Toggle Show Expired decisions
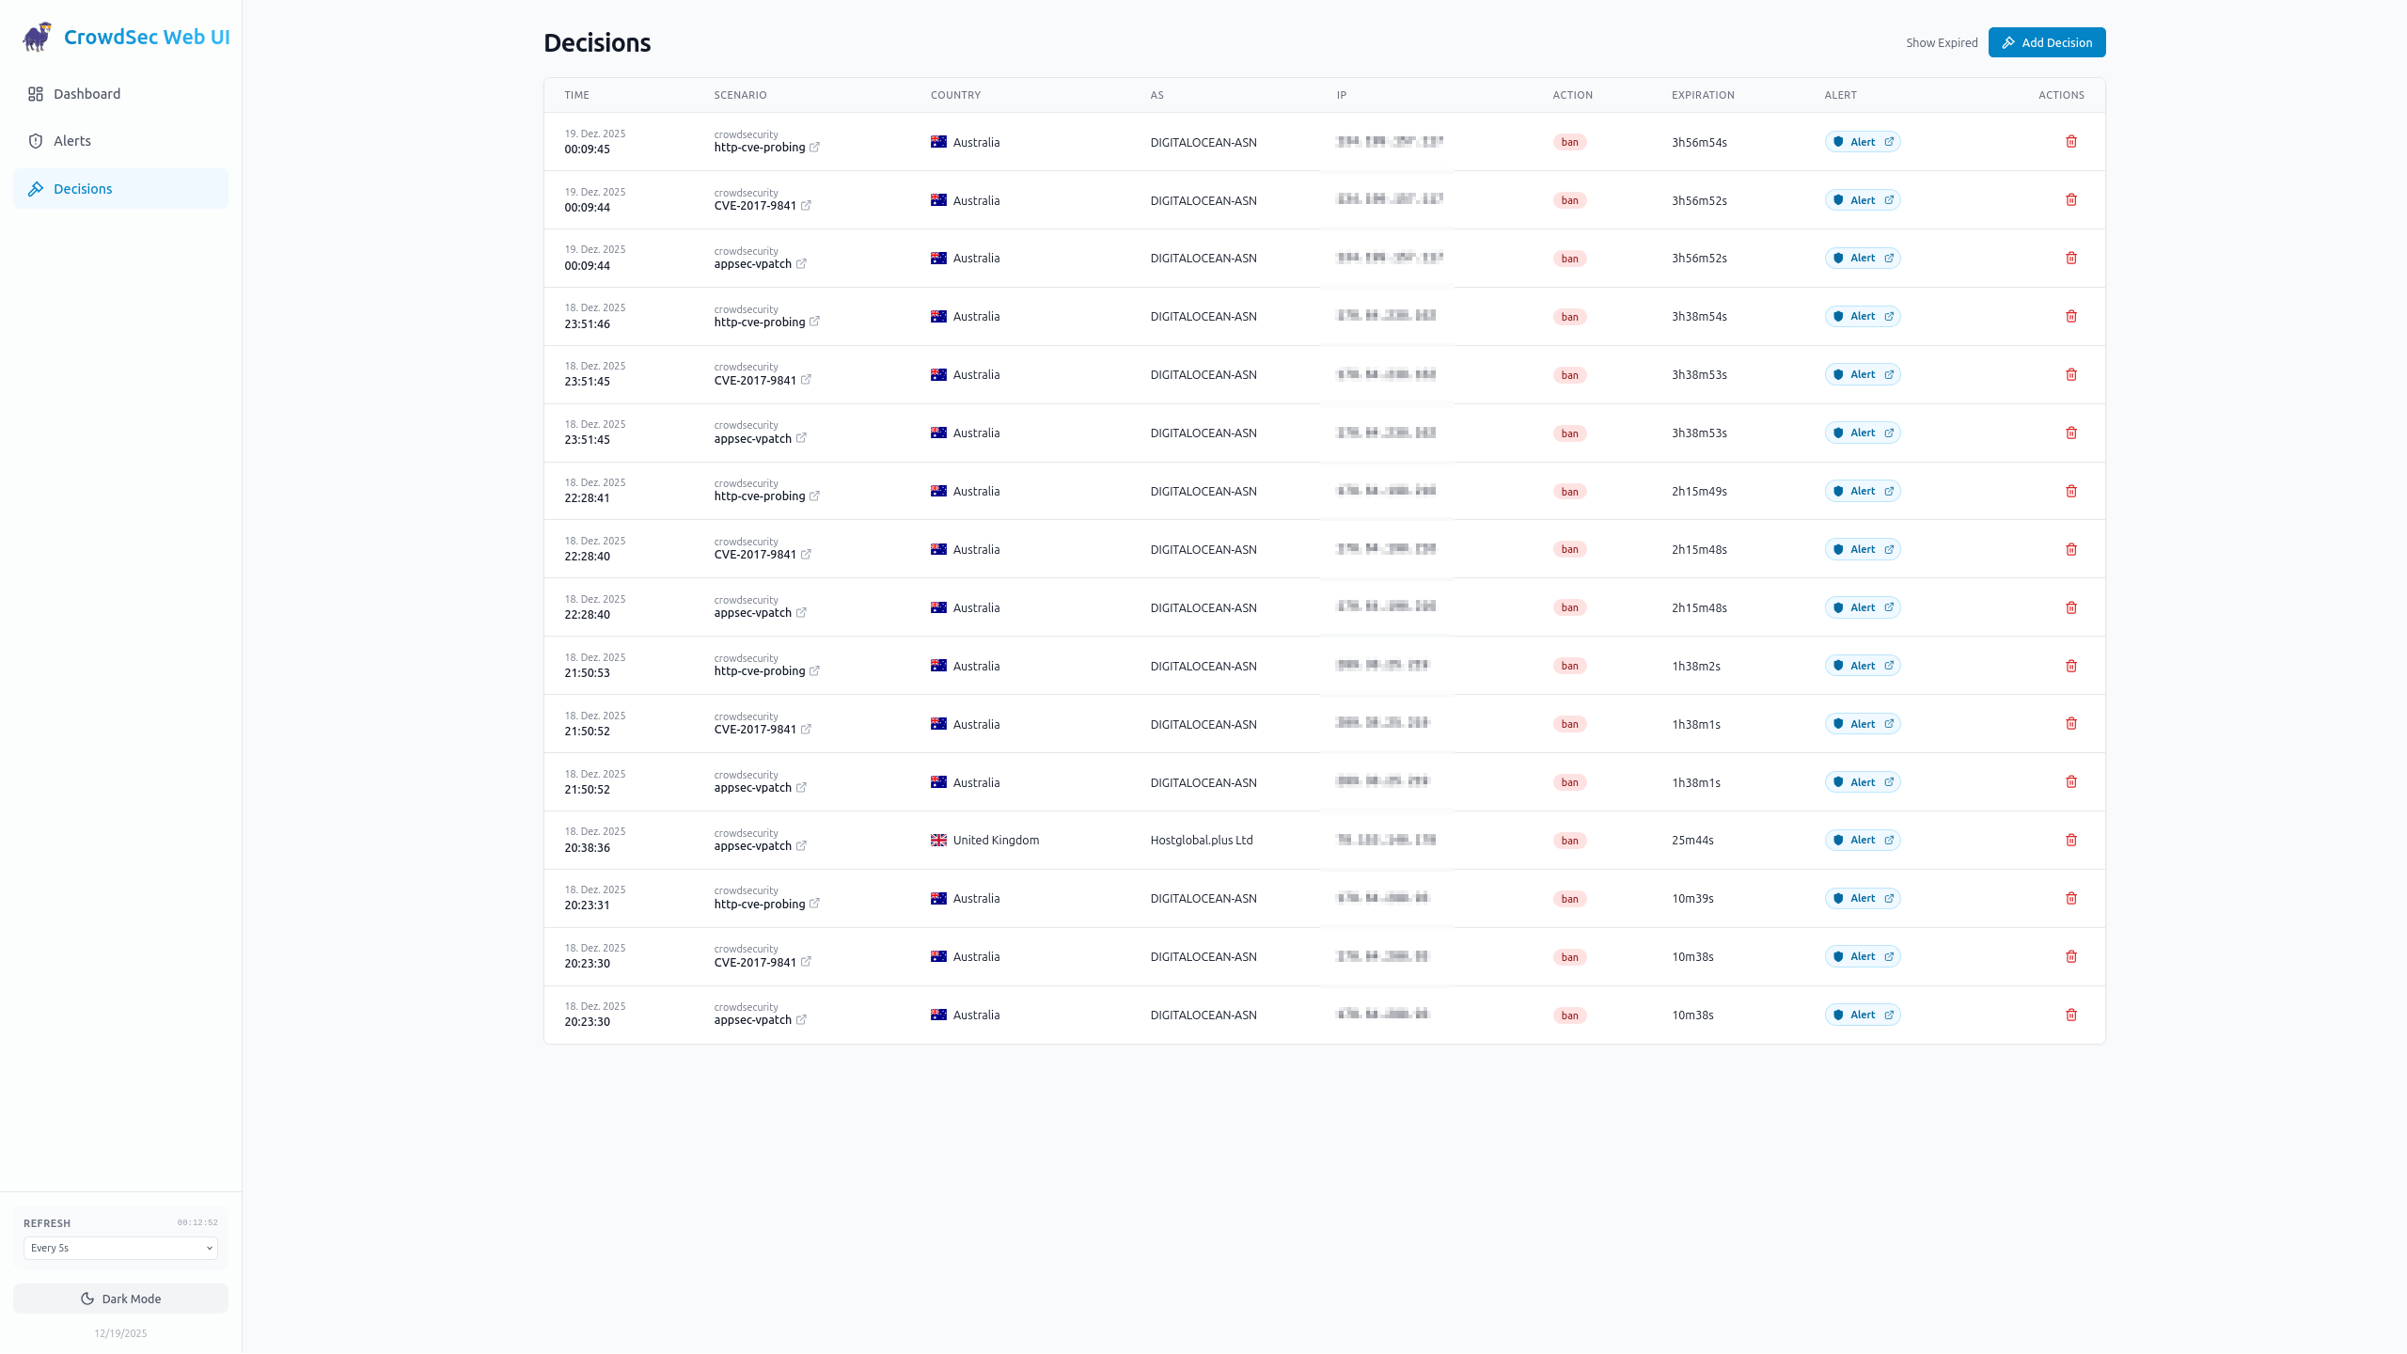The height and width of the screenshot is (1354, 2407). 1941,43
